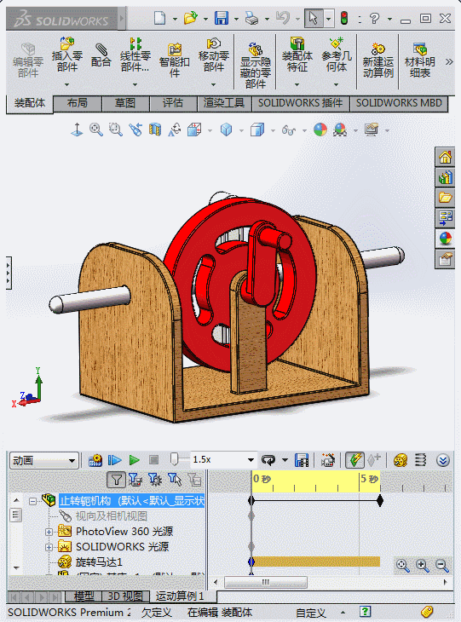Click the Stop playback button
This screenshot has width=461, height=622.
[x=153, y=460]
